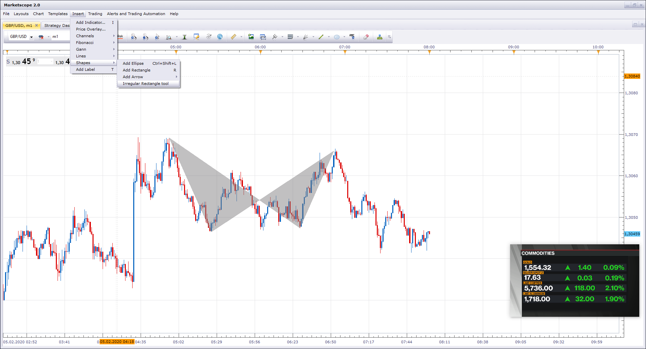Expand the Gann fan dropdown arrow

pos(313,37)
